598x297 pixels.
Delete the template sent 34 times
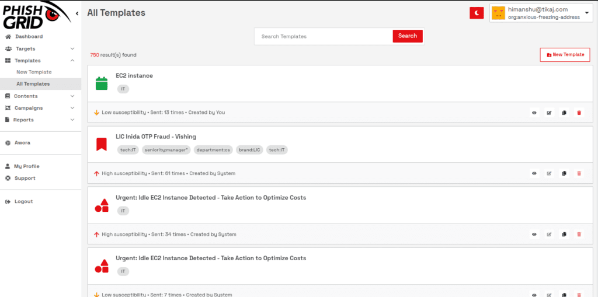pos(579,235)
